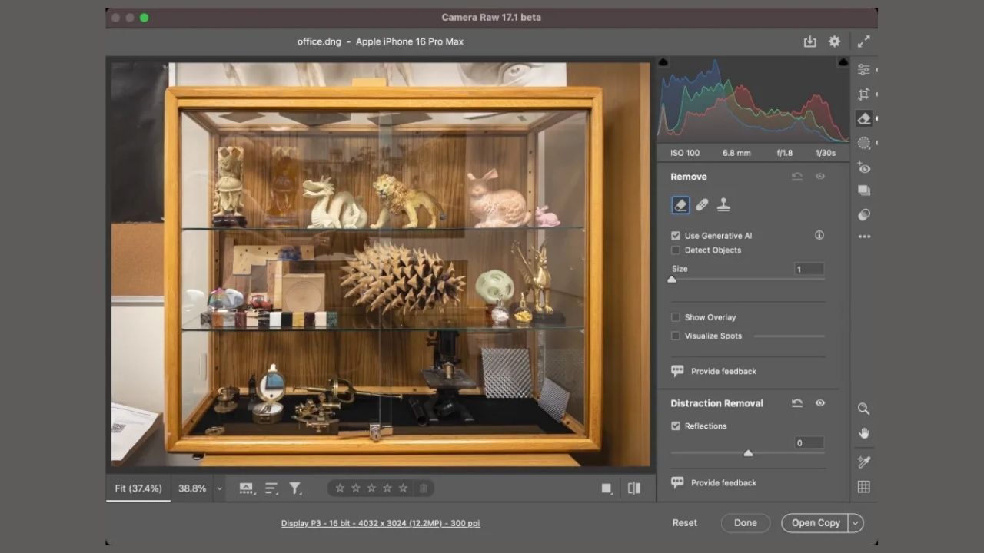Viewport: 984px width, 553px height.
Task: Disable the Use Generative AI checkbox
Action: tap(675, 235)
